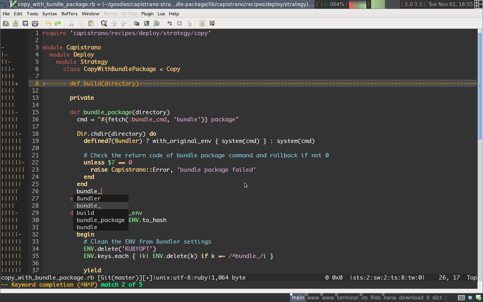Collapse the module Deploy fold at line 4
Screen dimensions: 483x302
6,55
